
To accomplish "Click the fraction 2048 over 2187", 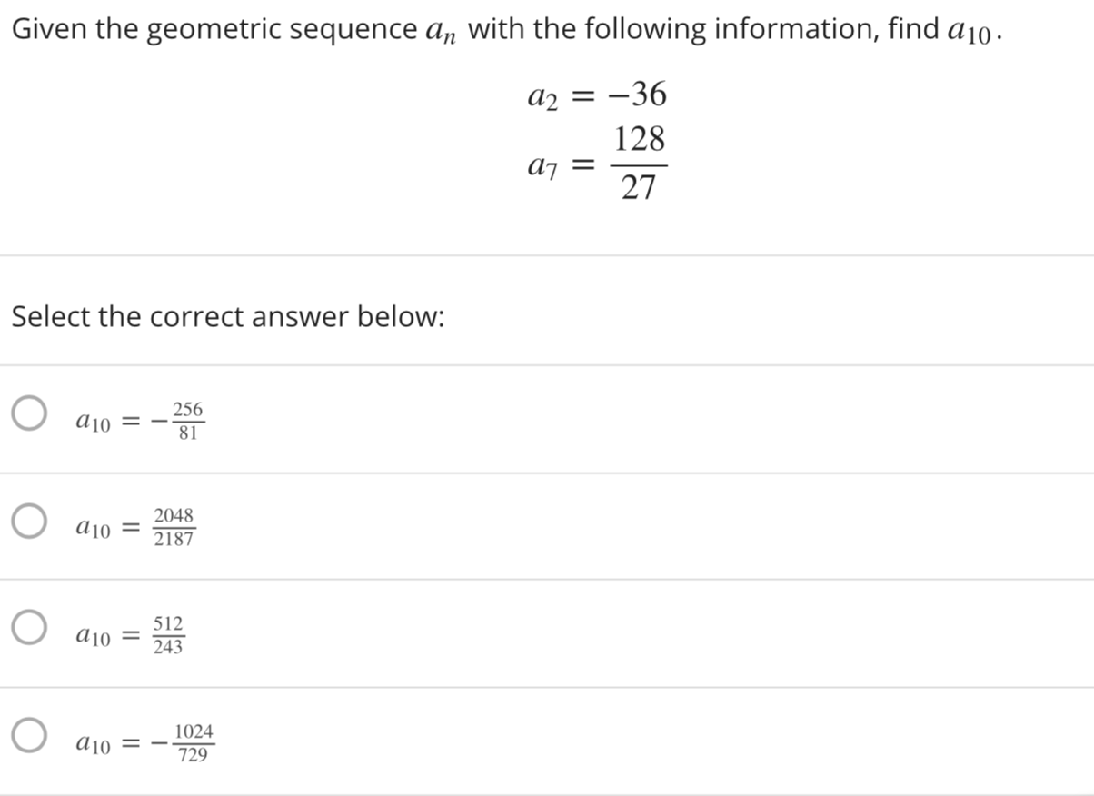I will pyautogui.click(x=174, y=527).
